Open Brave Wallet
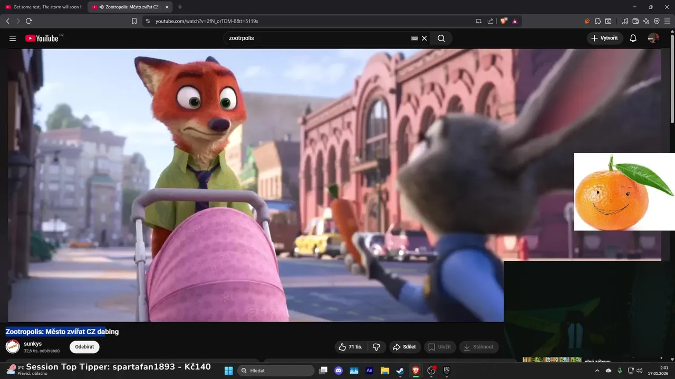 click(x=635, y=21)
